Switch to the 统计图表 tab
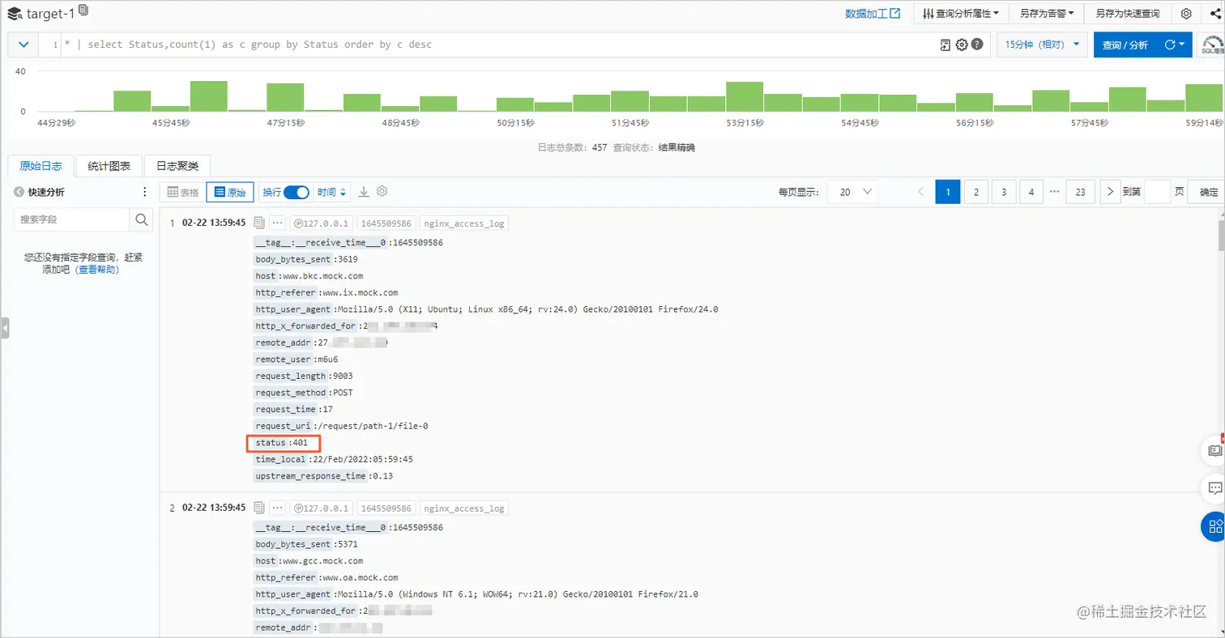 (x=109, y=165)
